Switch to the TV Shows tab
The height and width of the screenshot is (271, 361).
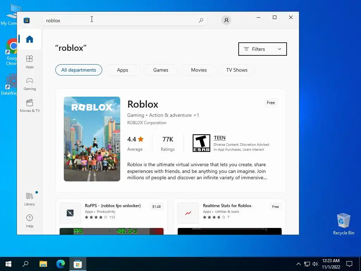[237, 70]
